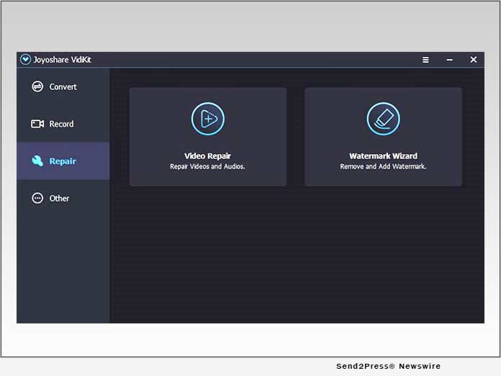Open the Video Repair title text

tap(207, 156)
